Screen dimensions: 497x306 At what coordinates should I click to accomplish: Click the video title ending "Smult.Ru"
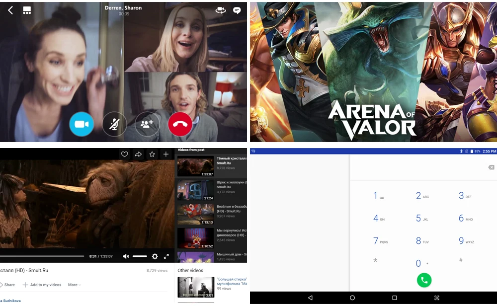(x=24, y=271)
